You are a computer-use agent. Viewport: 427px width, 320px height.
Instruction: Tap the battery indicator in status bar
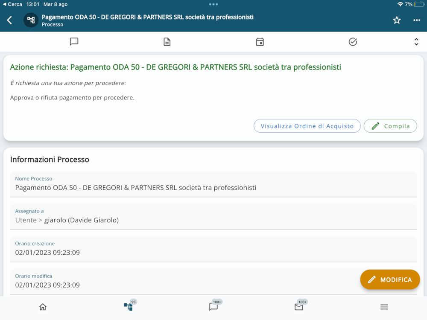tap(419, 4)
